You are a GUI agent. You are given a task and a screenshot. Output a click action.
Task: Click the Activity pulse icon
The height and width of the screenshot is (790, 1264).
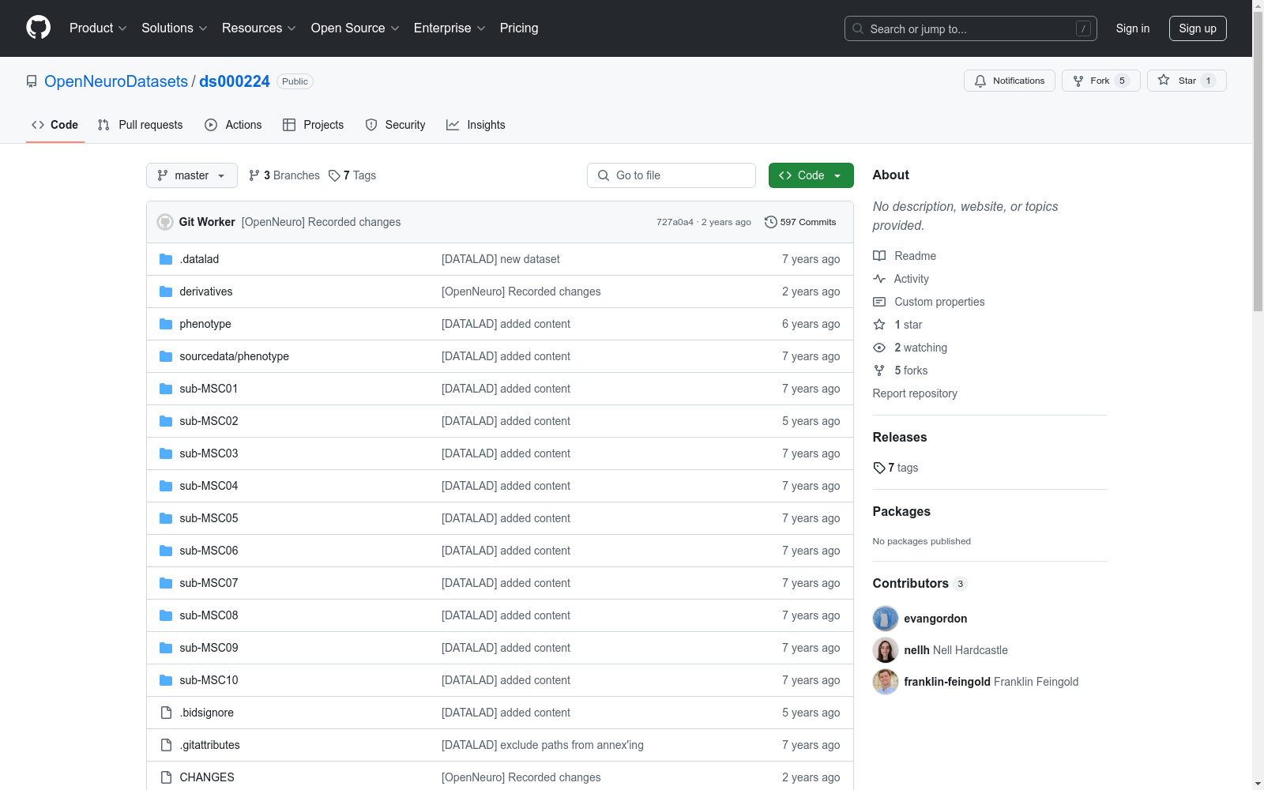pyautogui.click(x=879, y=279)
